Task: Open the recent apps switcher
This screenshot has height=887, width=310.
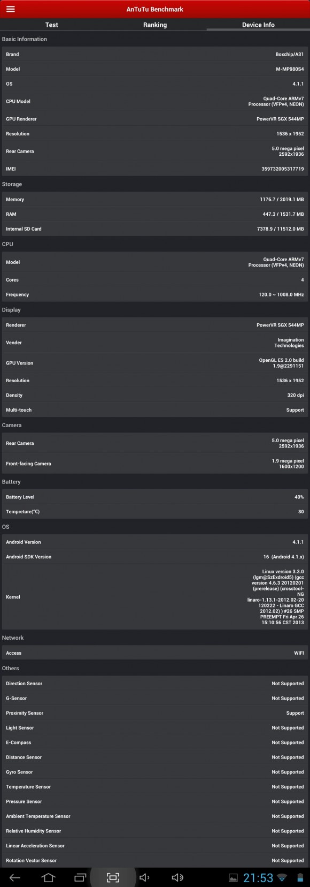Action: [x=80, y=877]
